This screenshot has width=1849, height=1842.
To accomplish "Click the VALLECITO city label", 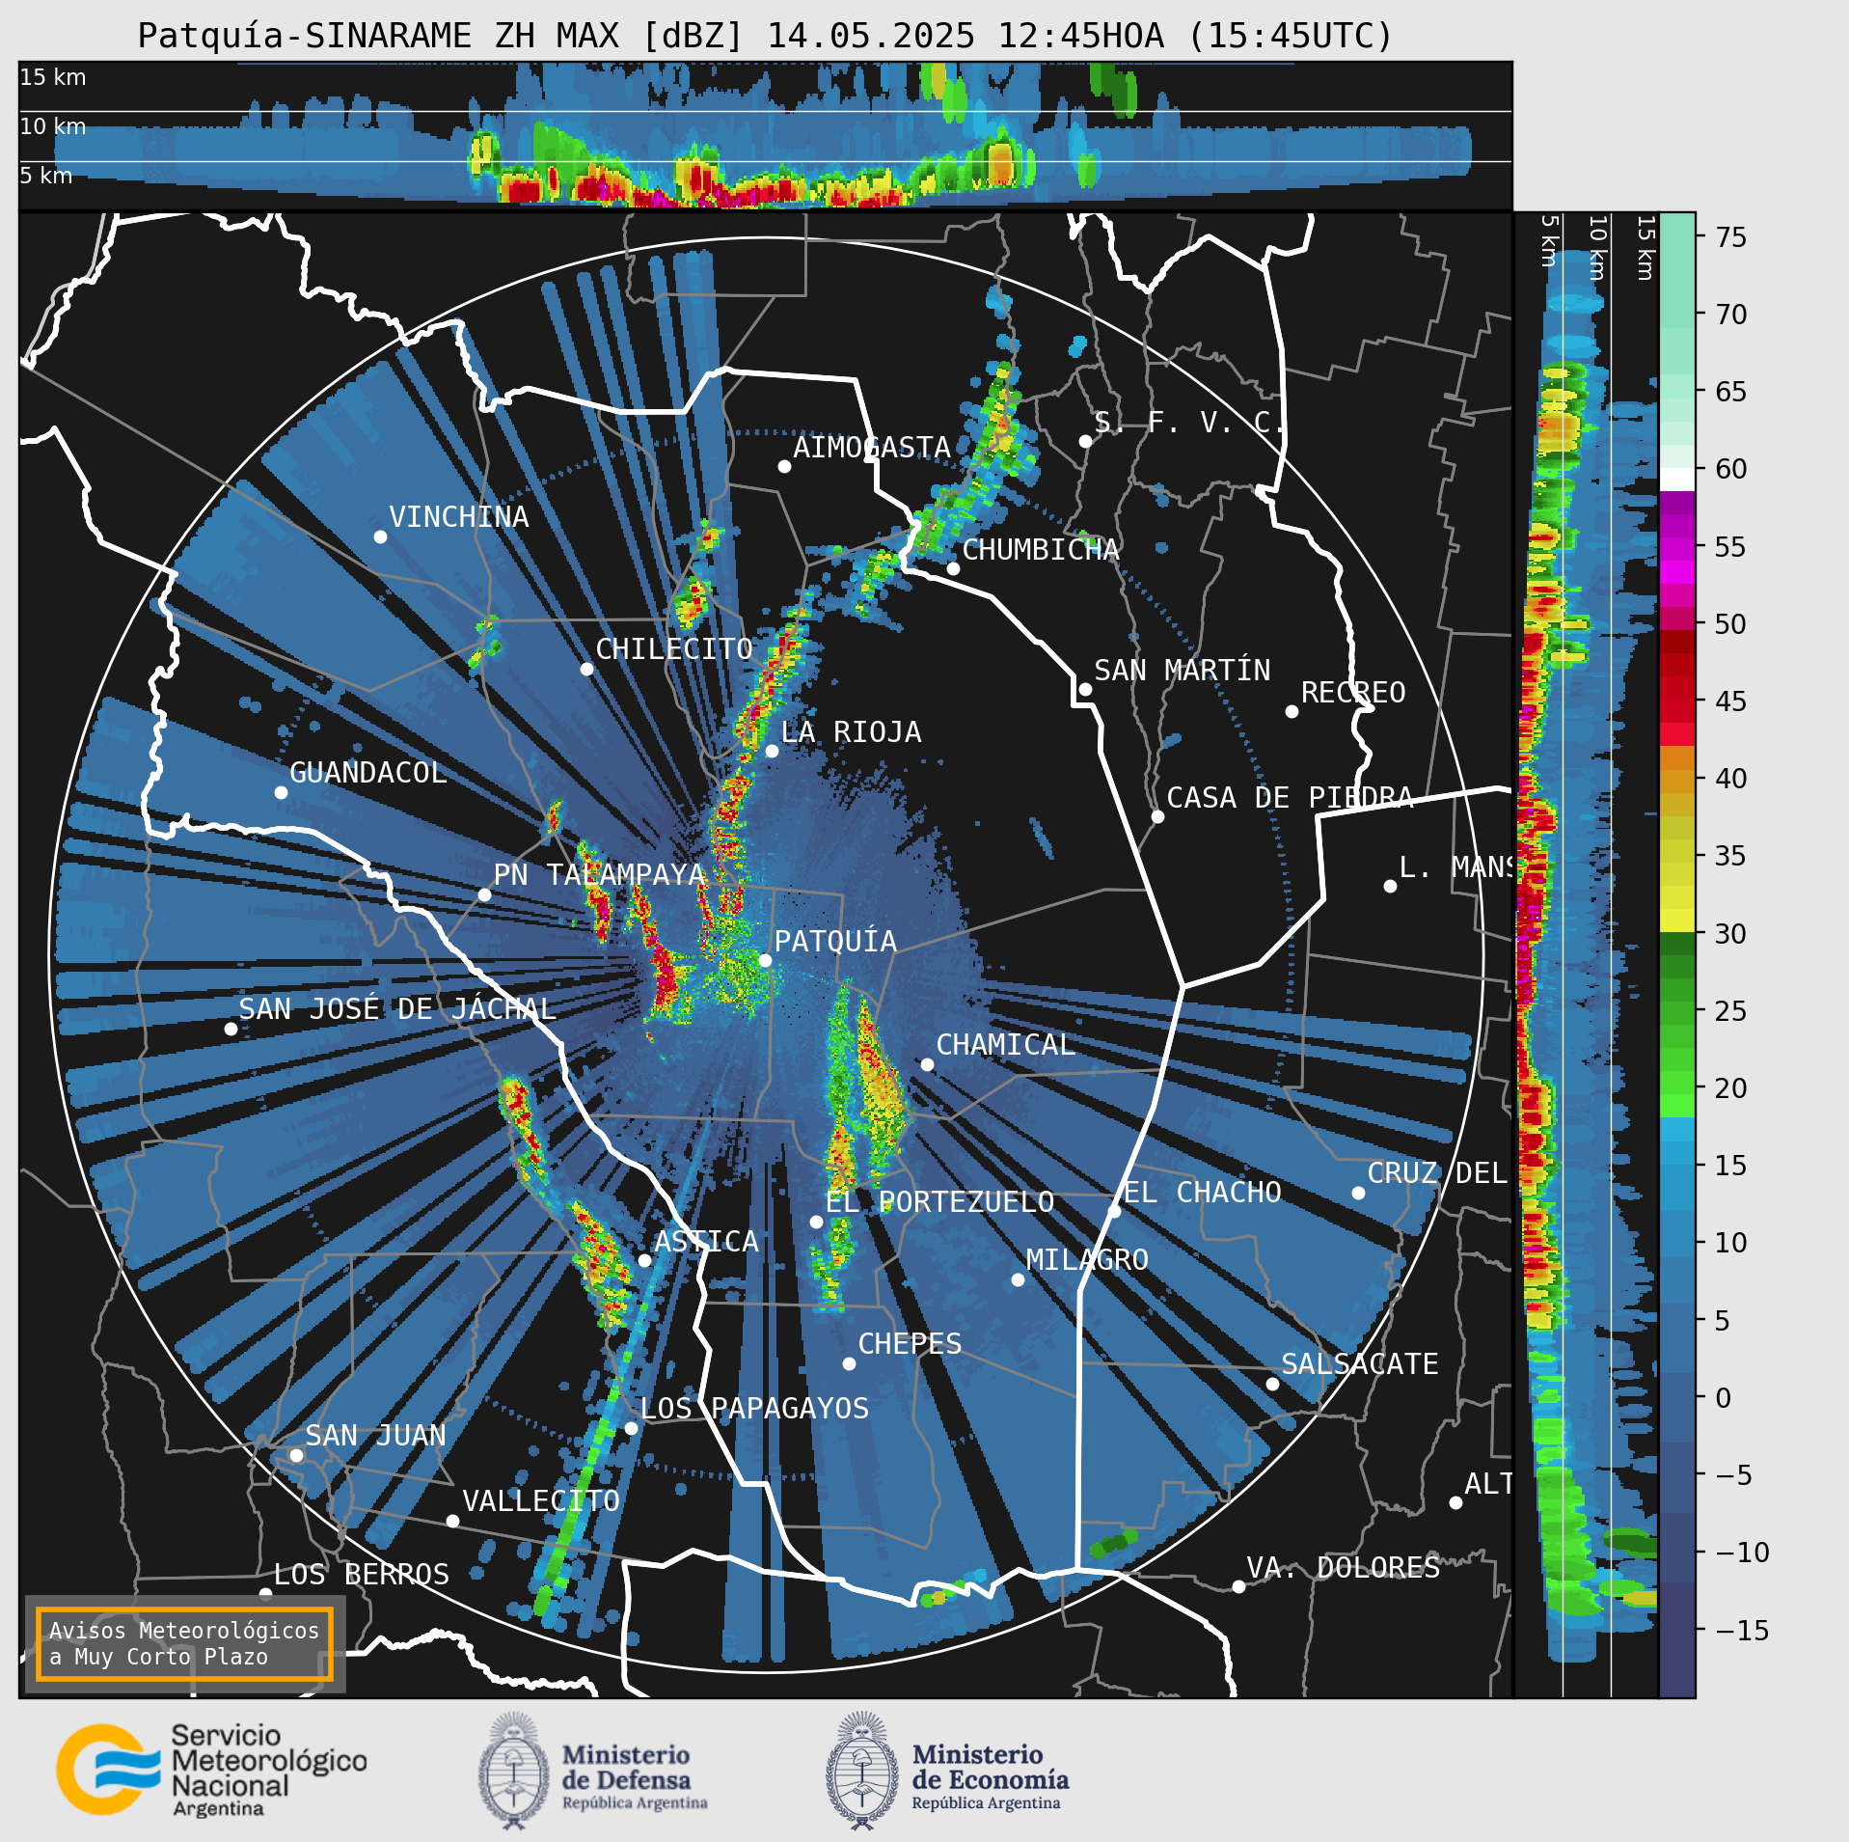I will (541, 1501).
